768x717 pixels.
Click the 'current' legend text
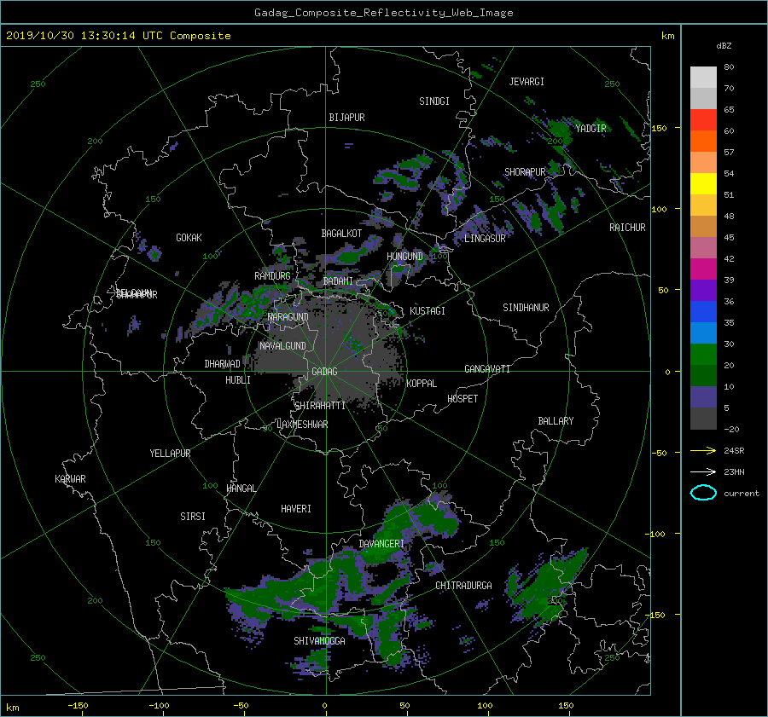(742, 494)
